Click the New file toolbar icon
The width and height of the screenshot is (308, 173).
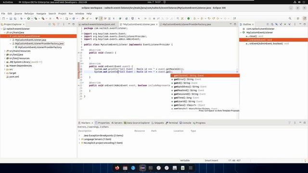[3, 18]
